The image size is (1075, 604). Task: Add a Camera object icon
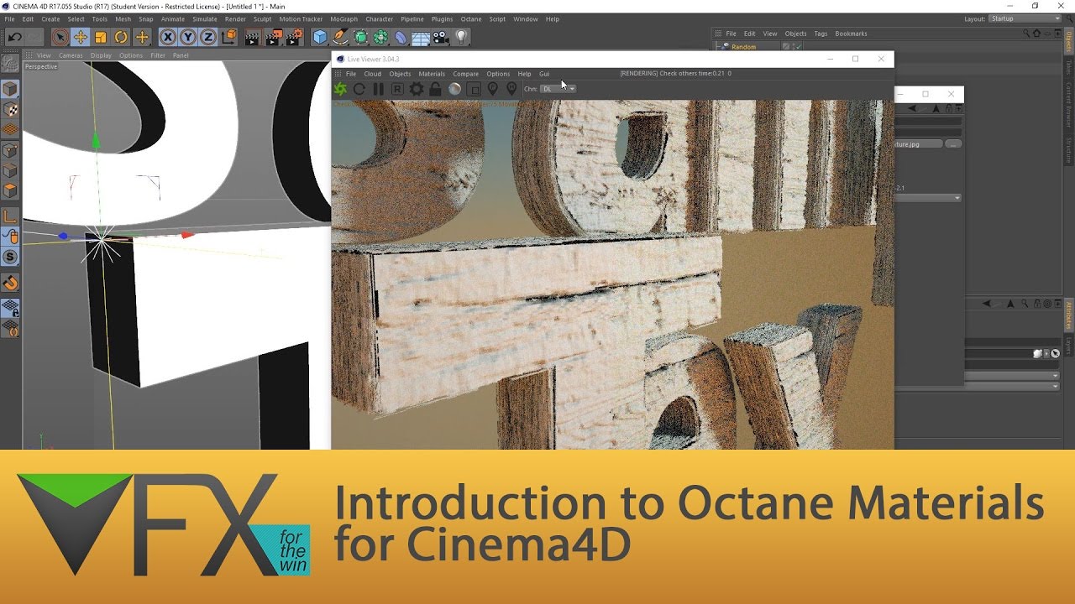point(441,37)
